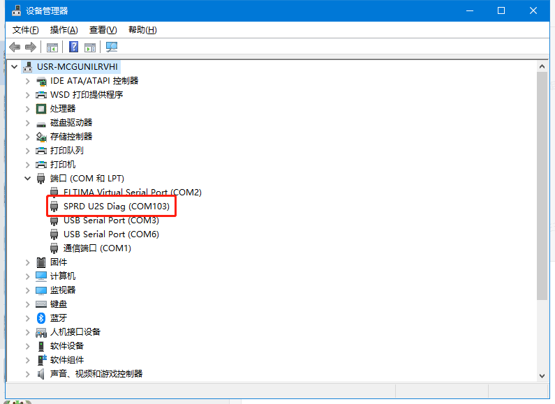This screenshot has height=404, width=555.
Task: Collapse the 端口 (COM 和 LPT) node
Action: pyautogui.click(x=28, y=179)
